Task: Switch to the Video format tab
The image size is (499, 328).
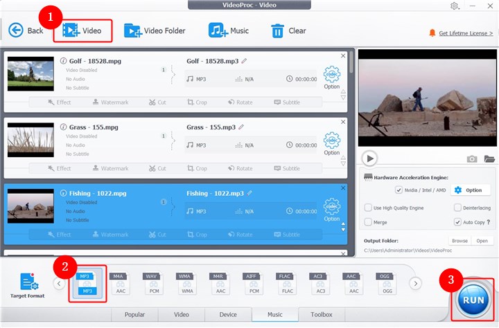Action: coord(182,315)
